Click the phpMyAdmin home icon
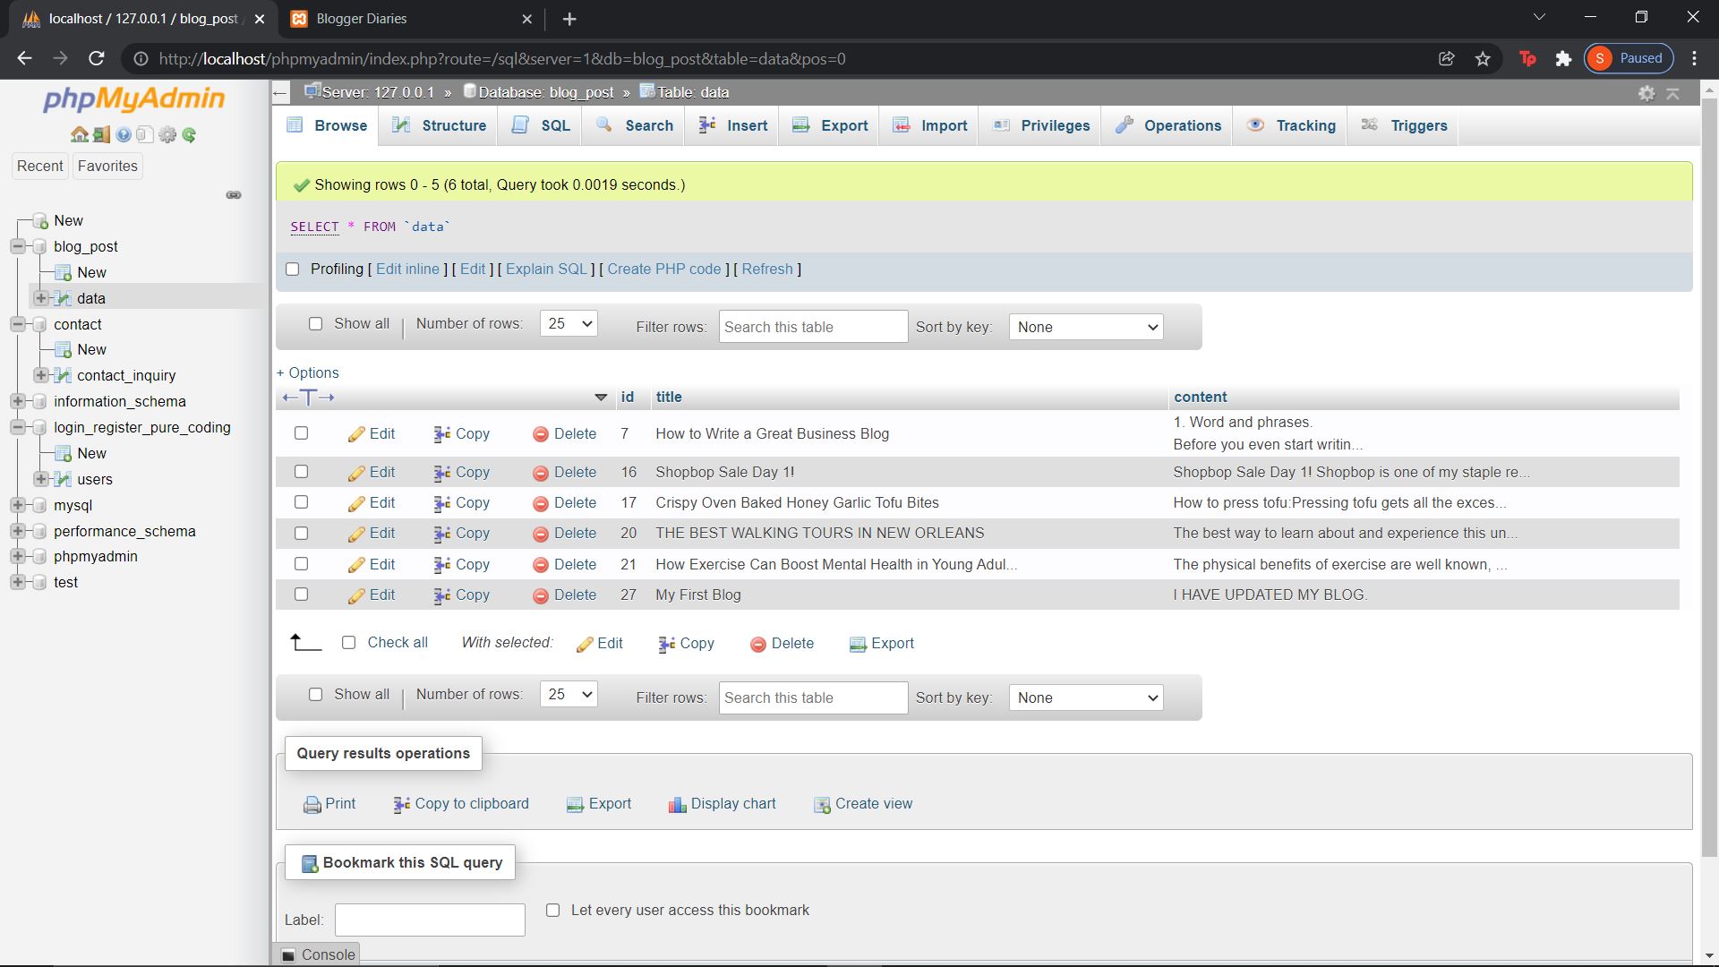Image resolution: width=1719 pixels, height=967 pixels. [79, 135]
